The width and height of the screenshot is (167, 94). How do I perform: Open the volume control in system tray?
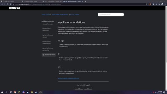[156, 92]
